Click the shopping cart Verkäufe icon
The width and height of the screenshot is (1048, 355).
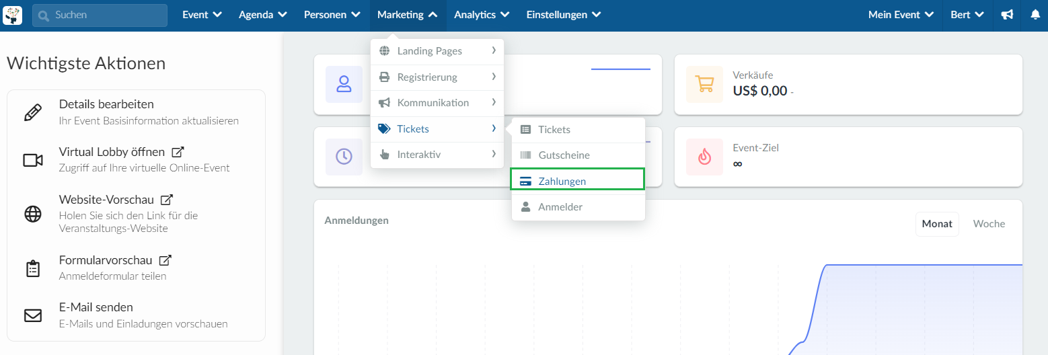tap(704, 84)
